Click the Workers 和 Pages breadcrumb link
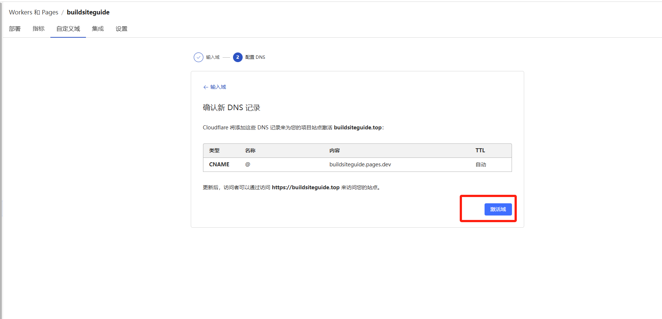This screenshot has width=662, height=319. click(34, 12)
